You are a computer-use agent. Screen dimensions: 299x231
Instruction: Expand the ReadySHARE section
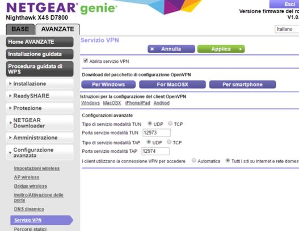[x=40, y=96]
